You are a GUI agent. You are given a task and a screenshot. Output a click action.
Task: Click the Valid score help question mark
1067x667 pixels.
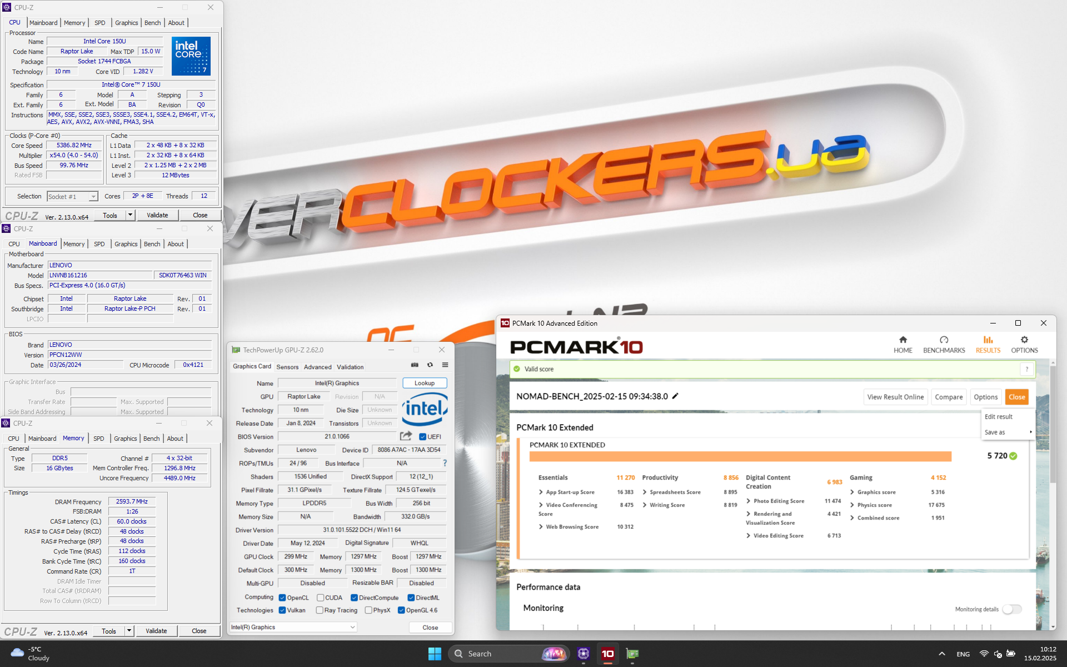[1027, 369]
